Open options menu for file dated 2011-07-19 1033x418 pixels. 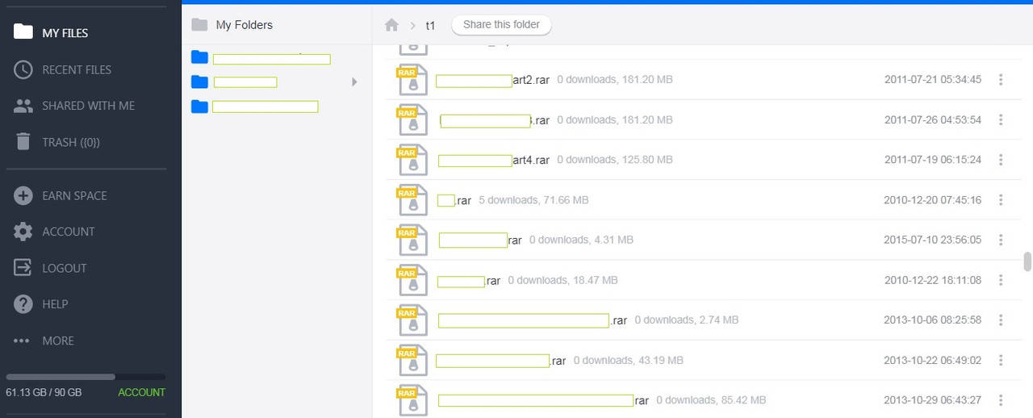[x=1001, y=160]
